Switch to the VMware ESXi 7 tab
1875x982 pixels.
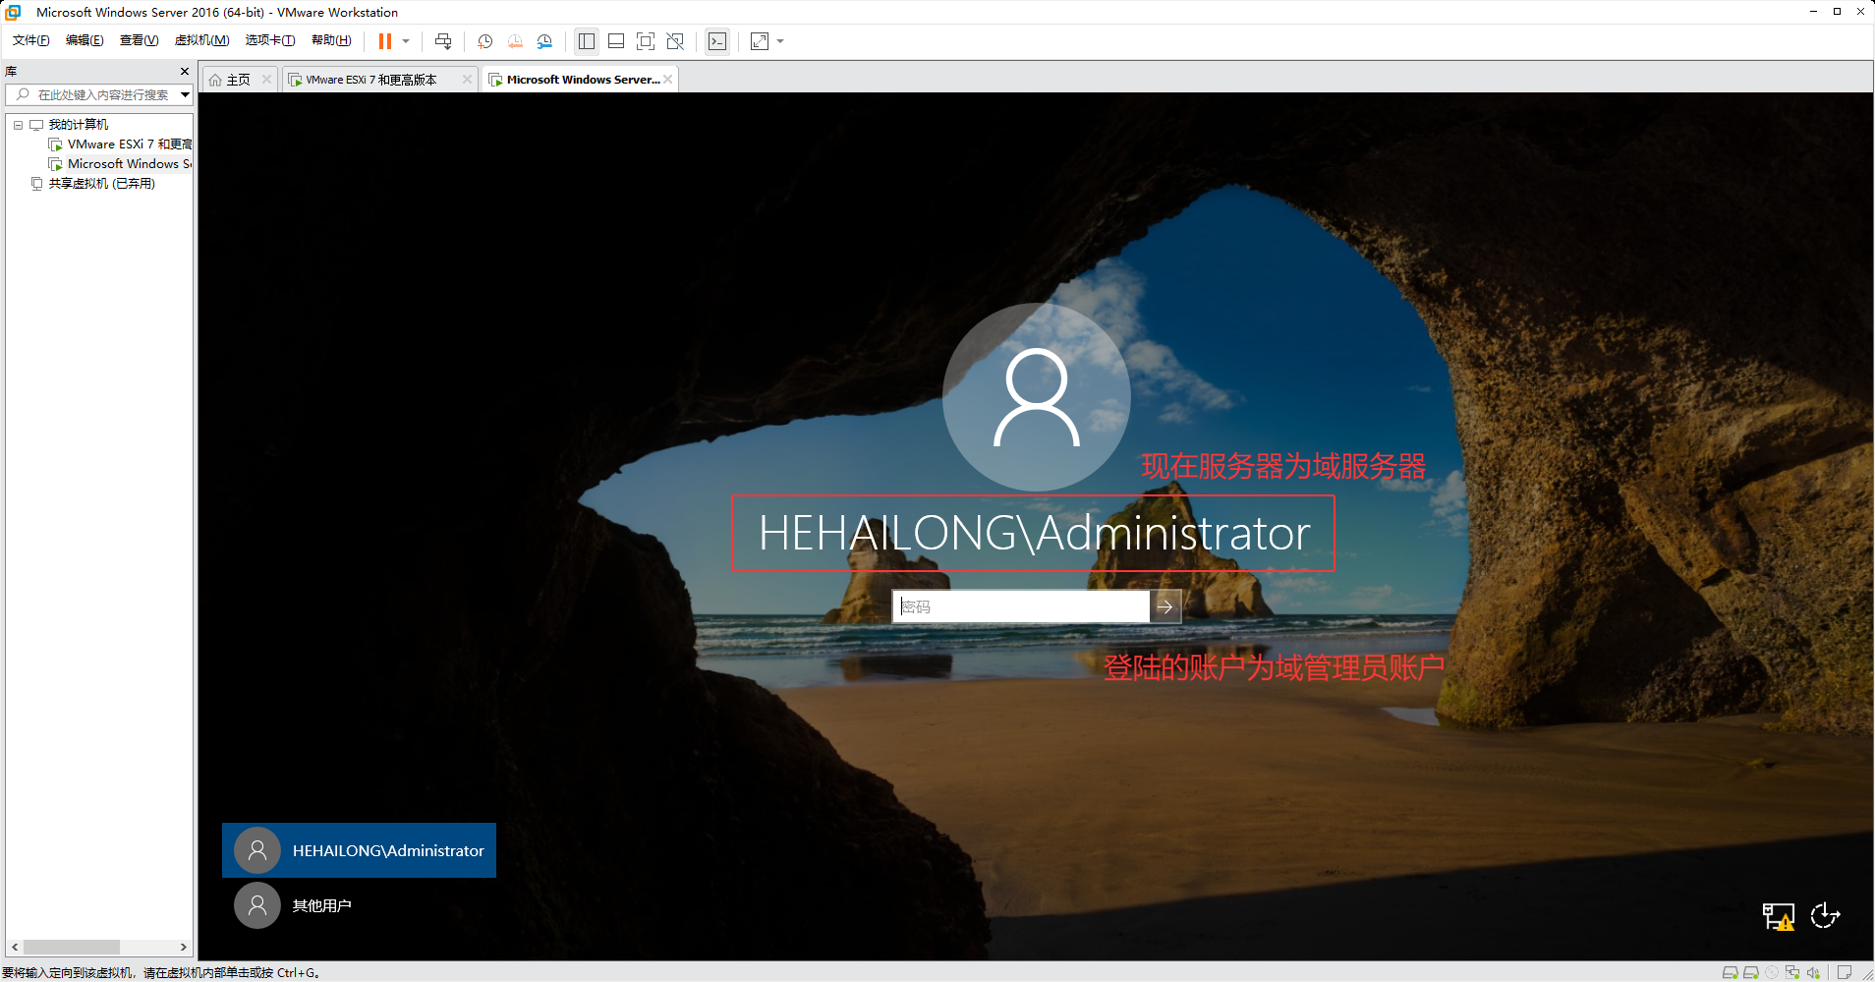(371, 80)
